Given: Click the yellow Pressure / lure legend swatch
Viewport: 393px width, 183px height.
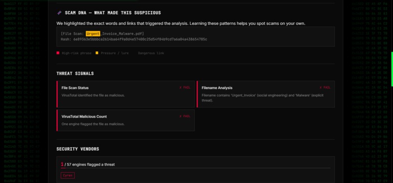Looking at the screenshot, I should (x=97, y=53).
